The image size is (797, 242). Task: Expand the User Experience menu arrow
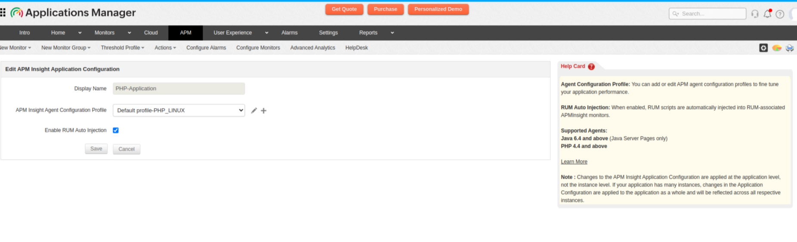click(267, 33)
